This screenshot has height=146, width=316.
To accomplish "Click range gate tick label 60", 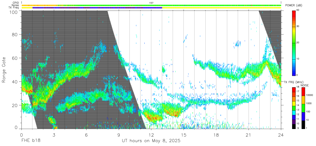I will tap(15, 58).
